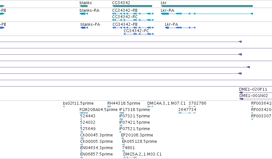The width and height of the screenshot is (272, 159).
Task: Select feature 524032
Action: [88, 122]
